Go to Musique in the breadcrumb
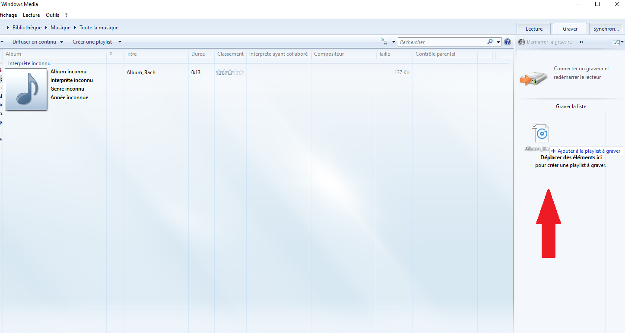Image resolution: width=625 pixels, height=333 pixels. point(60,28)
